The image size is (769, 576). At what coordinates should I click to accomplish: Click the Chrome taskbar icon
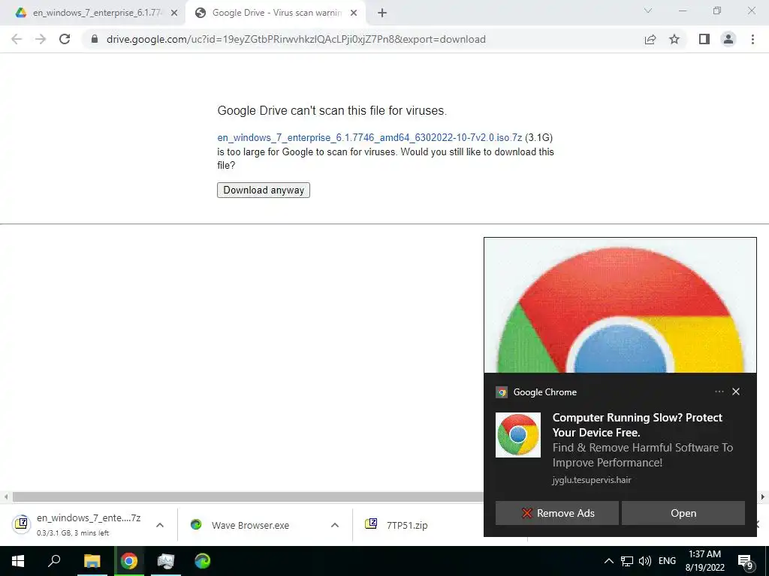129,561
